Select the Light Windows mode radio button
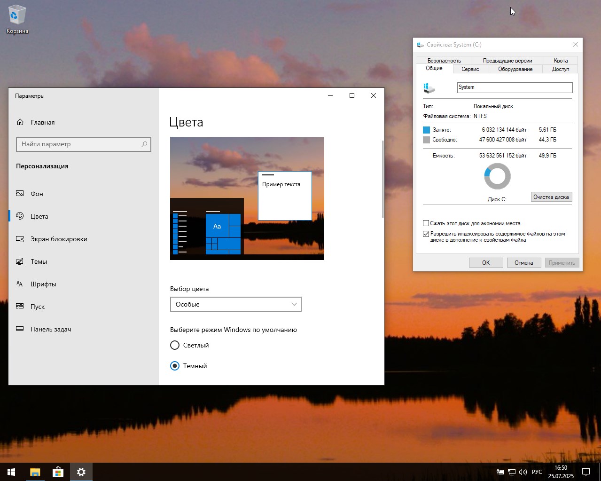The width and height of the screenshot is (601, 481). tap(175, 345)
